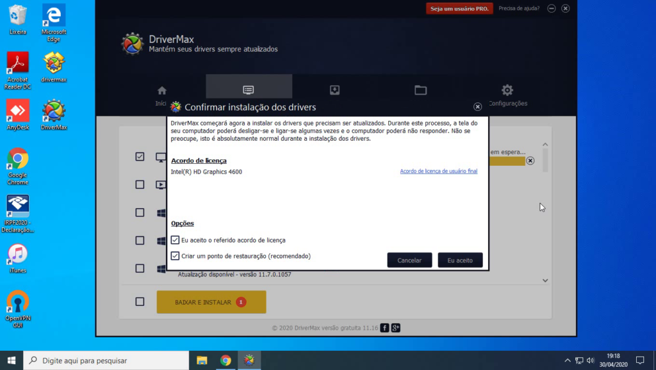Screen dimensions: 656x370
Task: Open the Configurações gear icon
Action: pyautogui.click(x=507, y=90)
